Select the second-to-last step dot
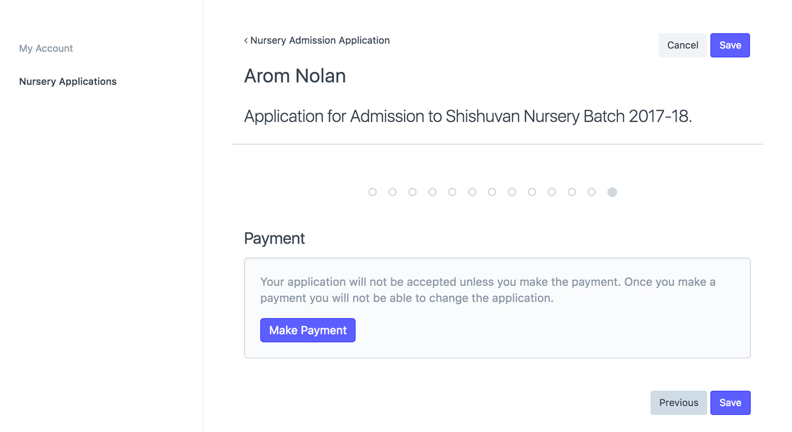 click(x=591, y=192)
